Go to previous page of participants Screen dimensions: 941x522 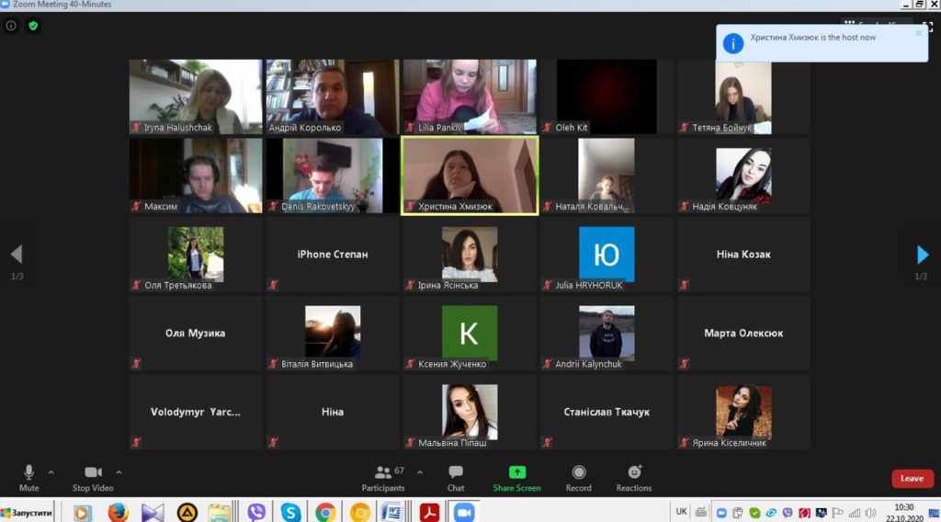[16, 255]
